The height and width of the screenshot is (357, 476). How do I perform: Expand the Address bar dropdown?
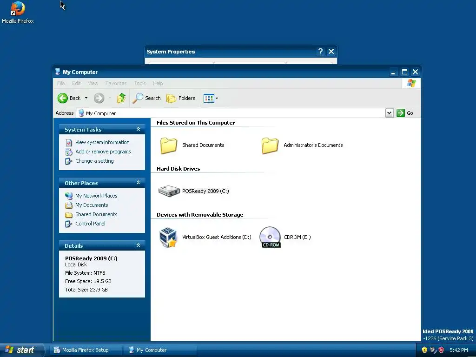[x=389, y=113]
